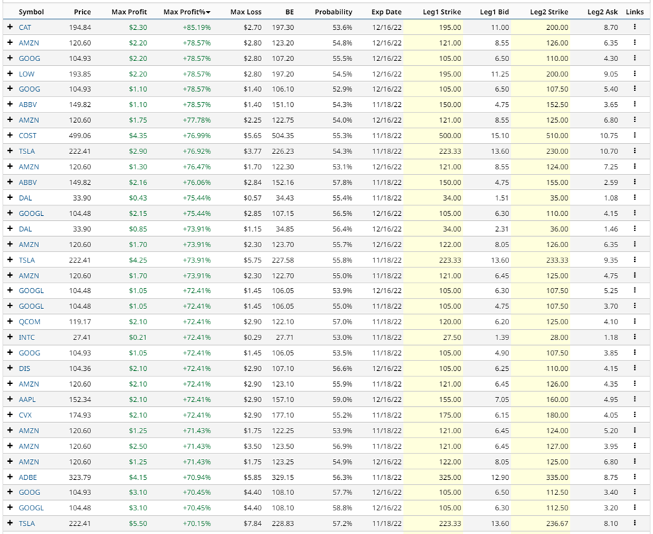Open the CVX symbol link
The height and width of the screenshot is (534, 653).
25,415
